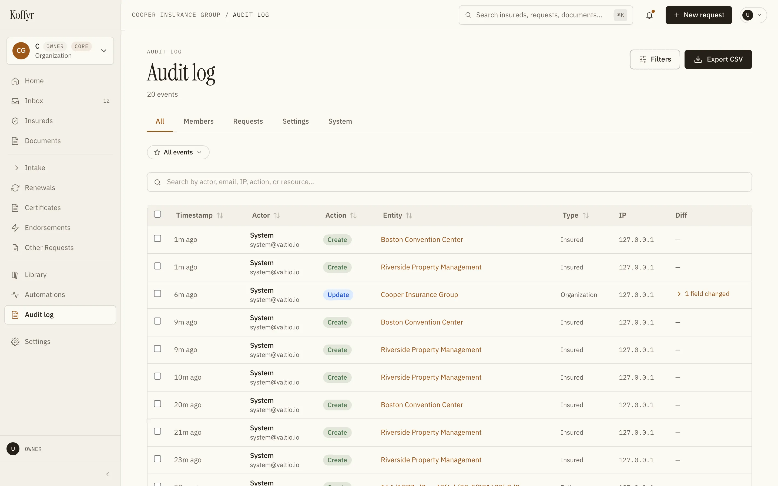Click the Insureds shield icon
778x486 pixels.
click(x=15, y=121)
